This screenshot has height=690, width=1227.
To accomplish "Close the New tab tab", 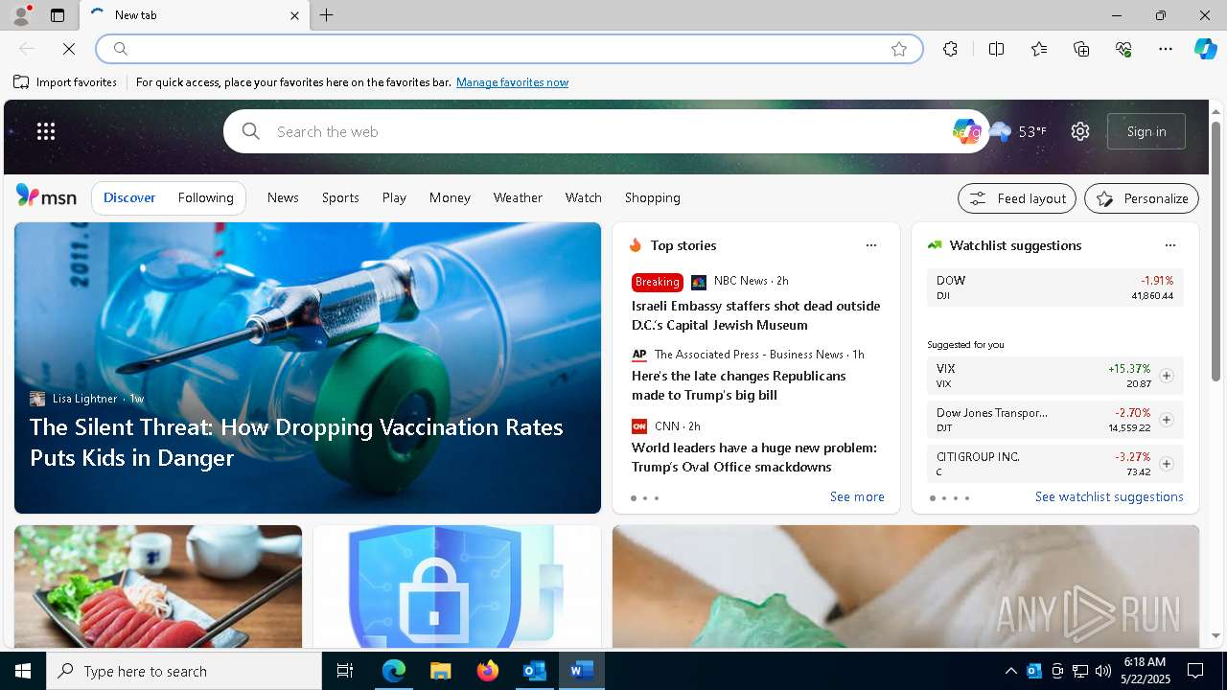I will 294,15.
